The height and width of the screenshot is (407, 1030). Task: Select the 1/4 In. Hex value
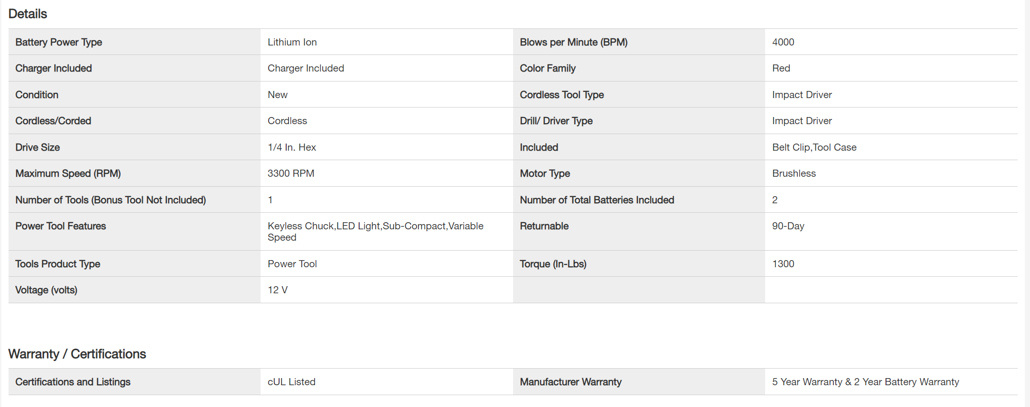click(291, 147)
